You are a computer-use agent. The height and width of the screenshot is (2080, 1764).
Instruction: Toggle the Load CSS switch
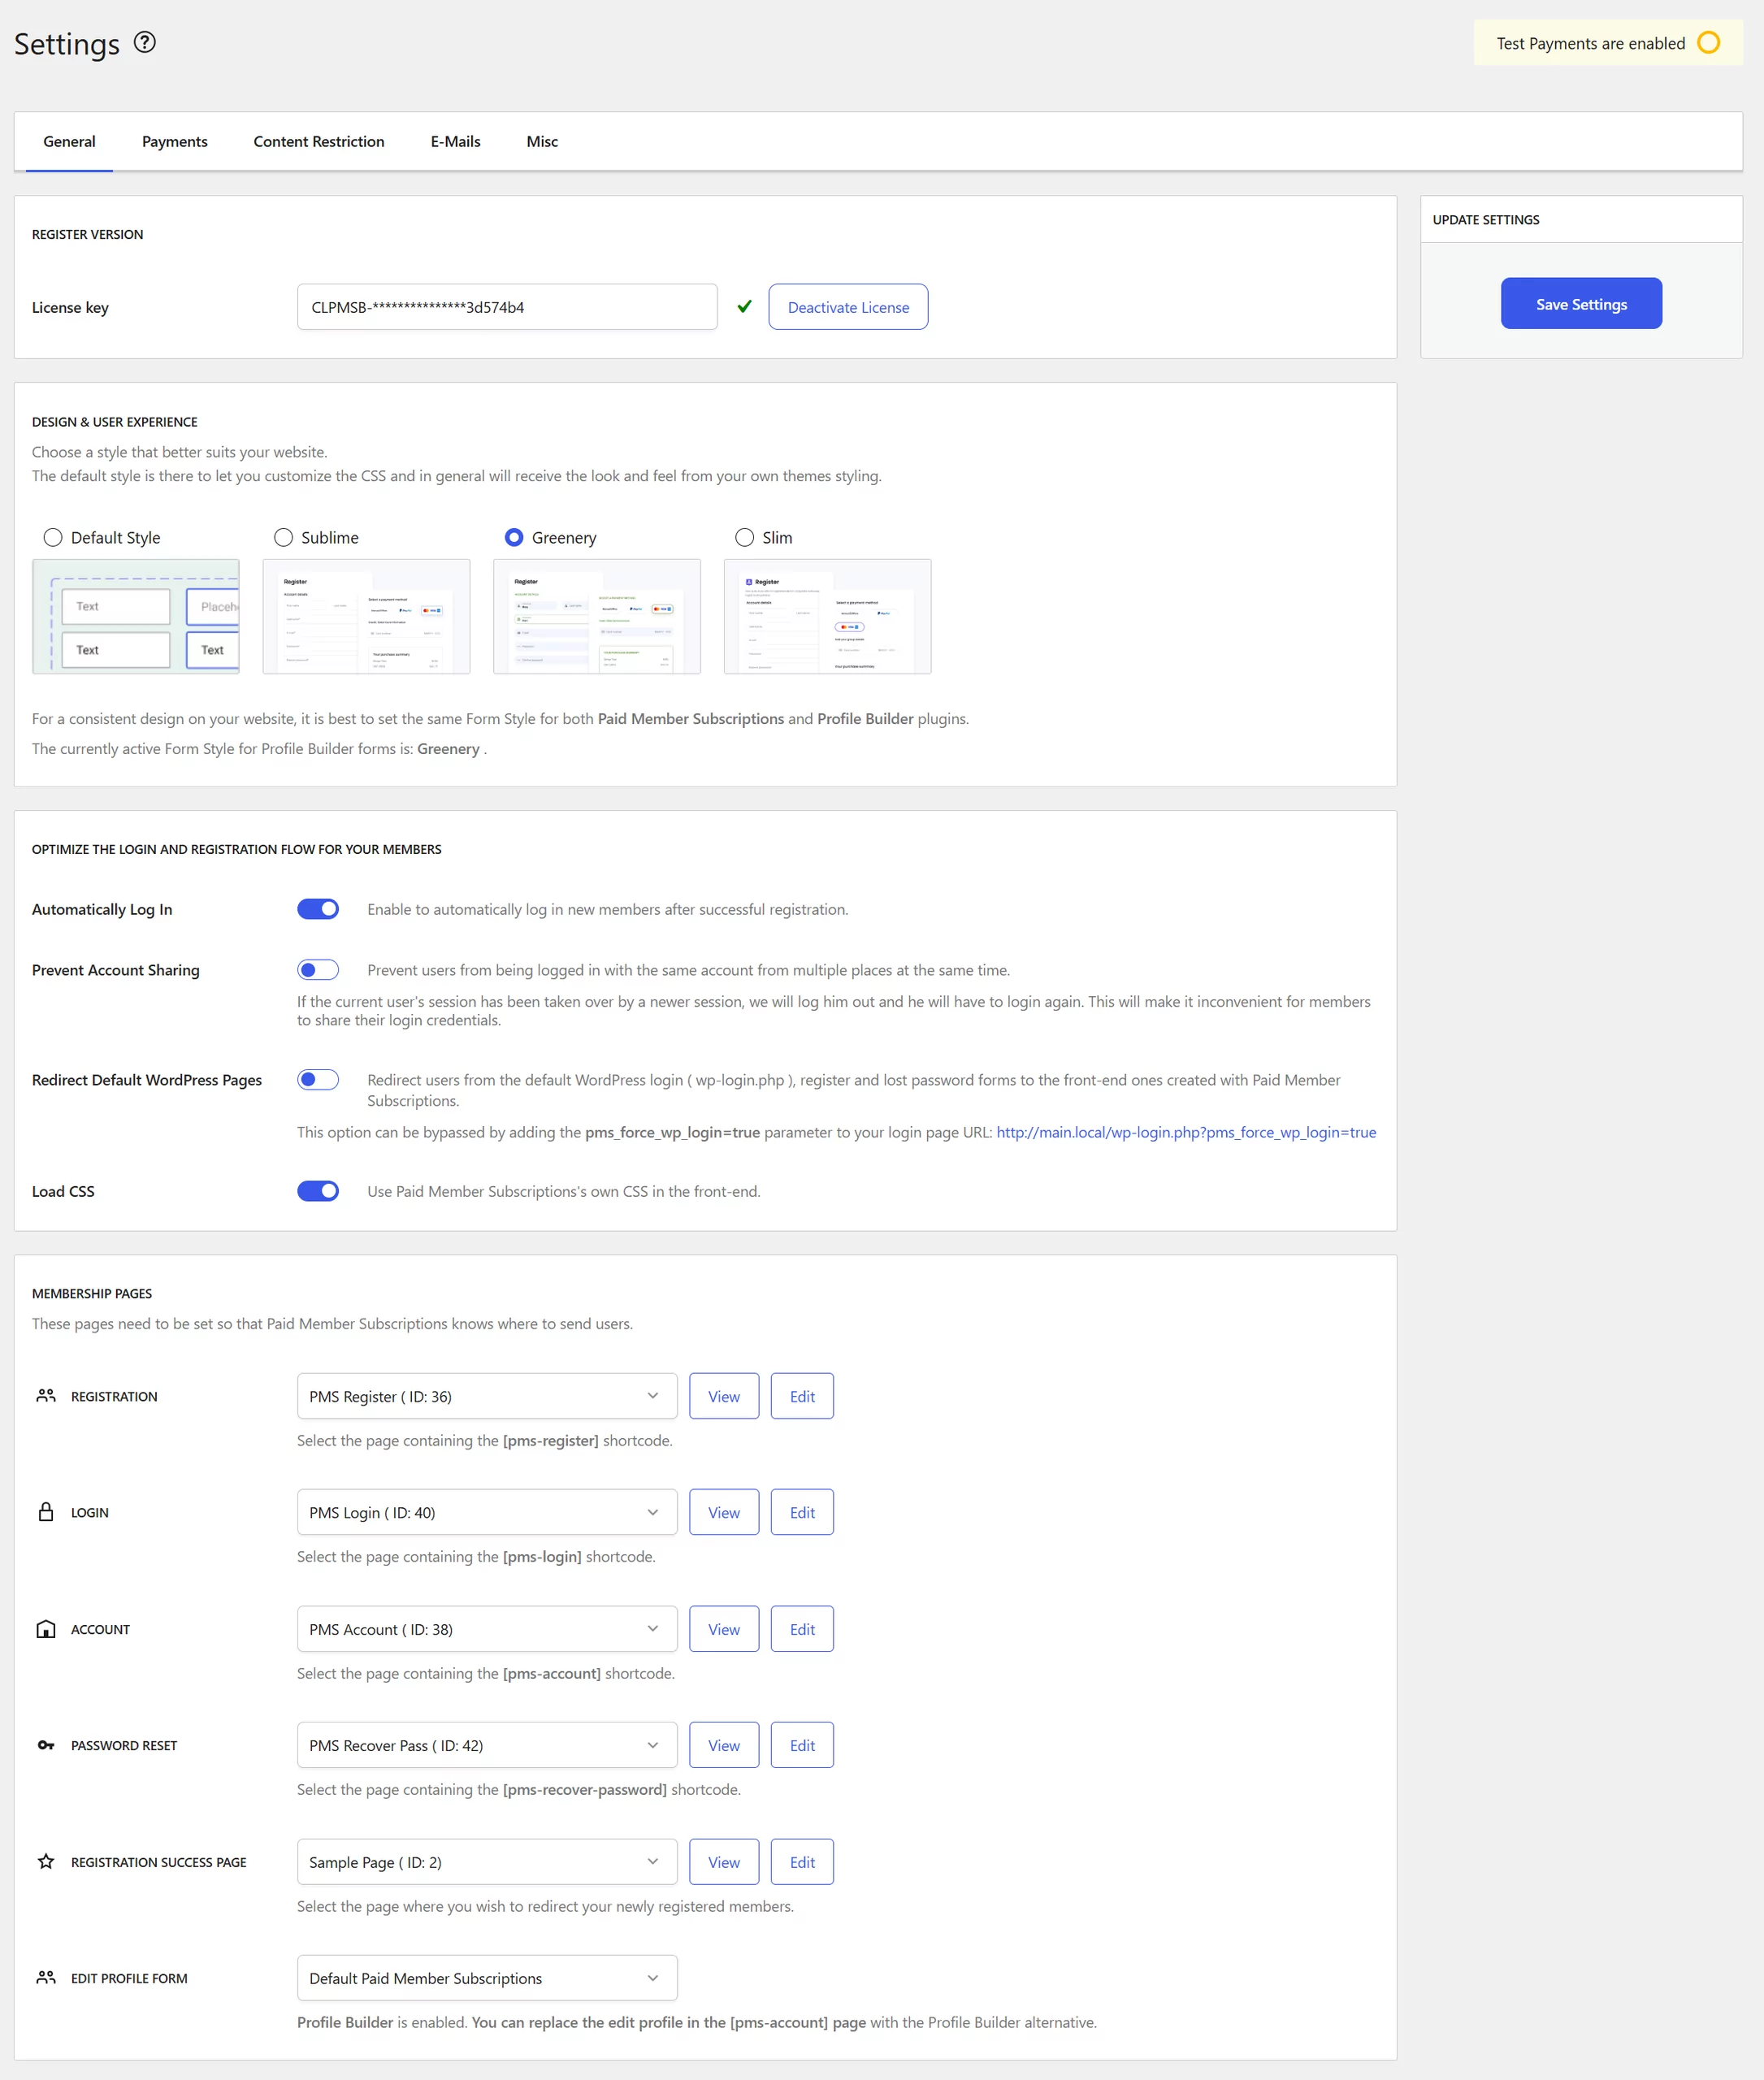pos(318,1190)
